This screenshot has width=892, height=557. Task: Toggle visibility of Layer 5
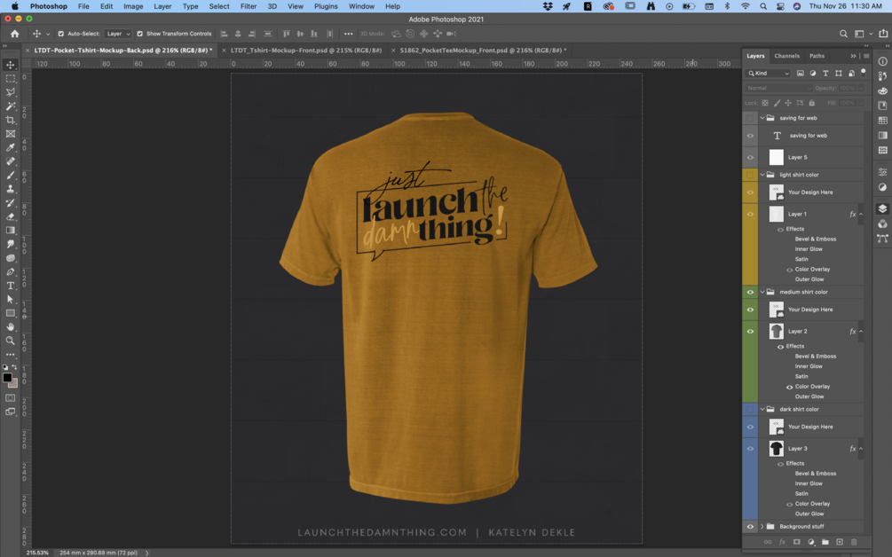(x=750, y=158)
